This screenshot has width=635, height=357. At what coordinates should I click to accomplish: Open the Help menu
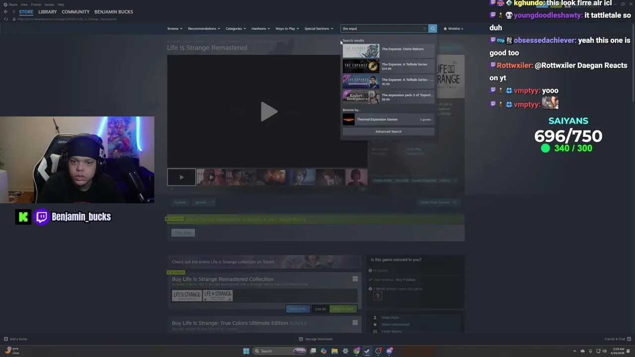click(x=61, y=4)
